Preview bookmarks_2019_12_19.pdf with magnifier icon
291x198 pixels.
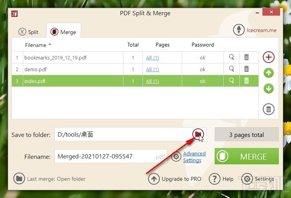pyautogui.click(x=231, y=57)
